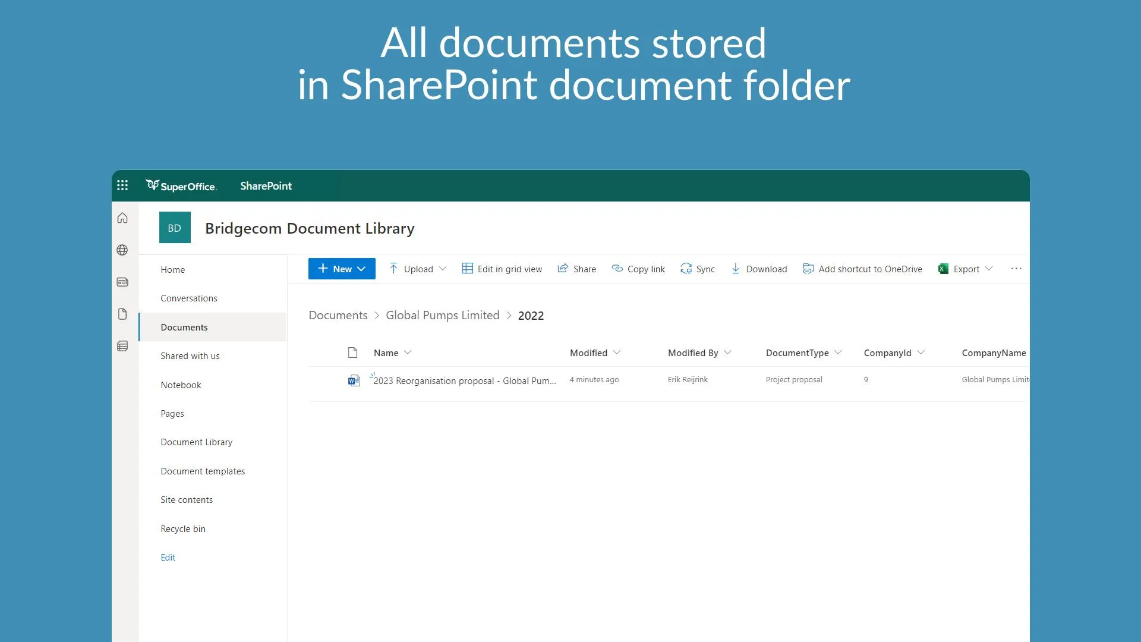1141x642 pixels.
Task: Open the news icon in left rail
Action: 122,282
